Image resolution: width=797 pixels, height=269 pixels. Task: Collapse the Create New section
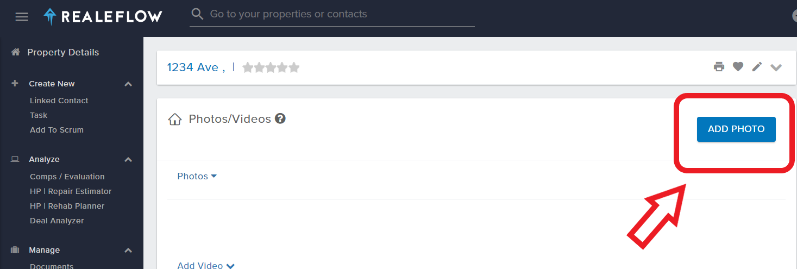[128, 84]
